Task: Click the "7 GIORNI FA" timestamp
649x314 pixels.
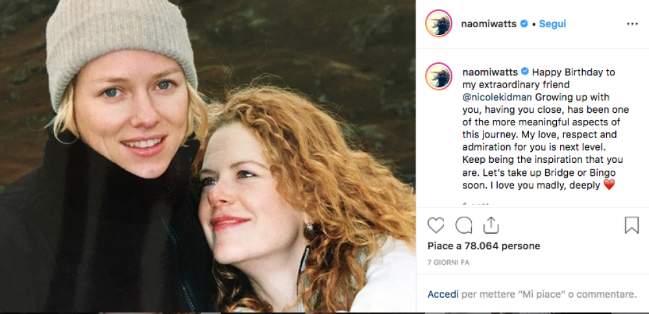Action: point(448,263)
